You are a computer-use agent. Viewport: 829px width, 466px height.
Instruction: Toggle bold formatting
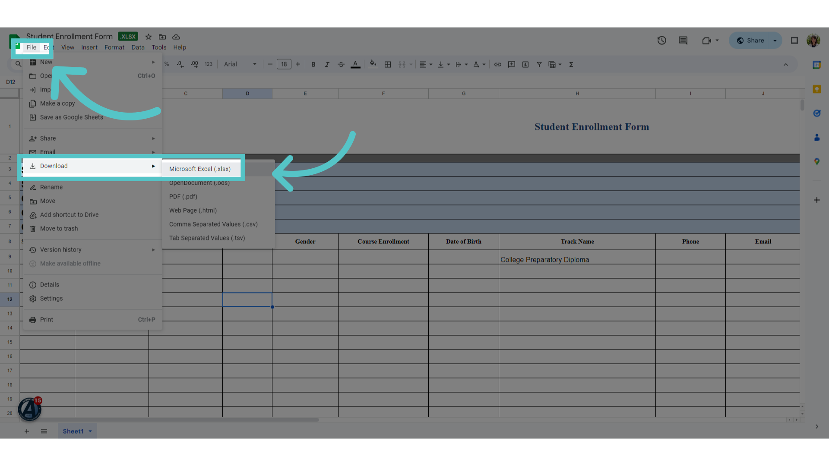click(313, 65)
